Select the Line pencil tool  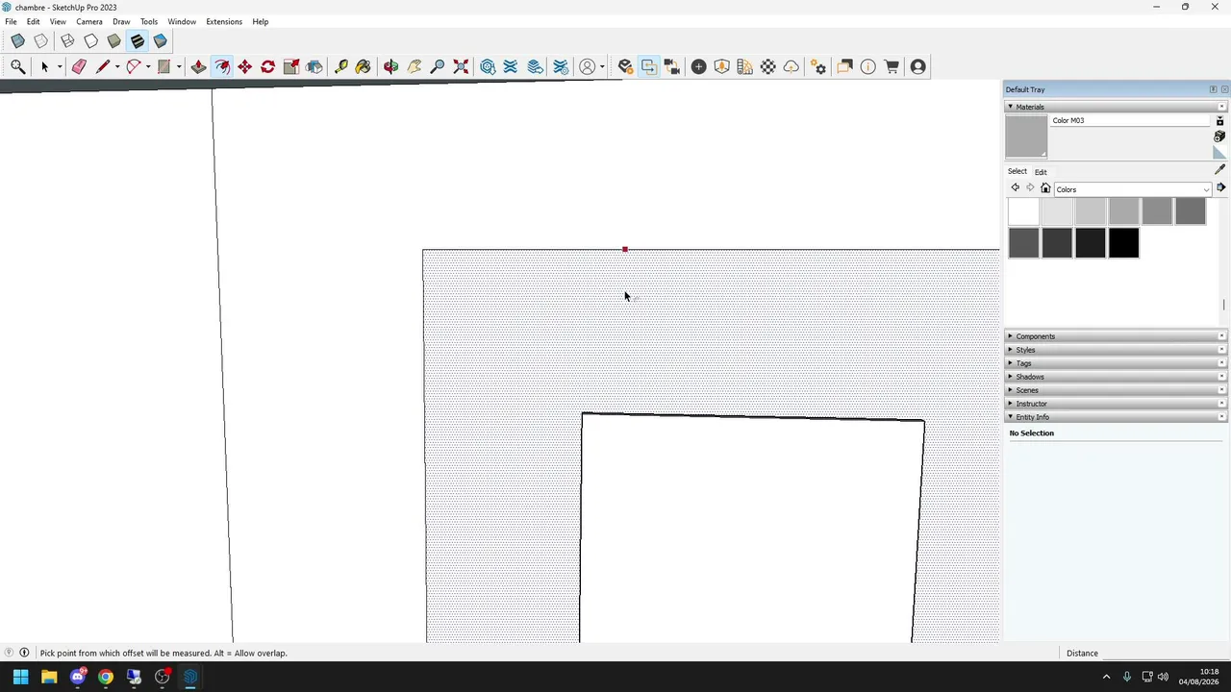coord(103,66)
